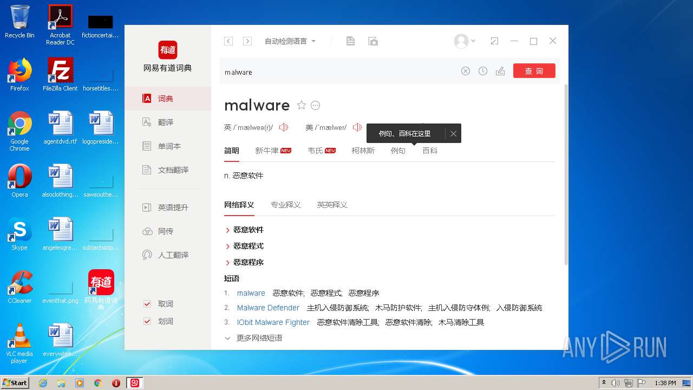Open search history clock icon

pyautogui.click(x=483, y=71)
